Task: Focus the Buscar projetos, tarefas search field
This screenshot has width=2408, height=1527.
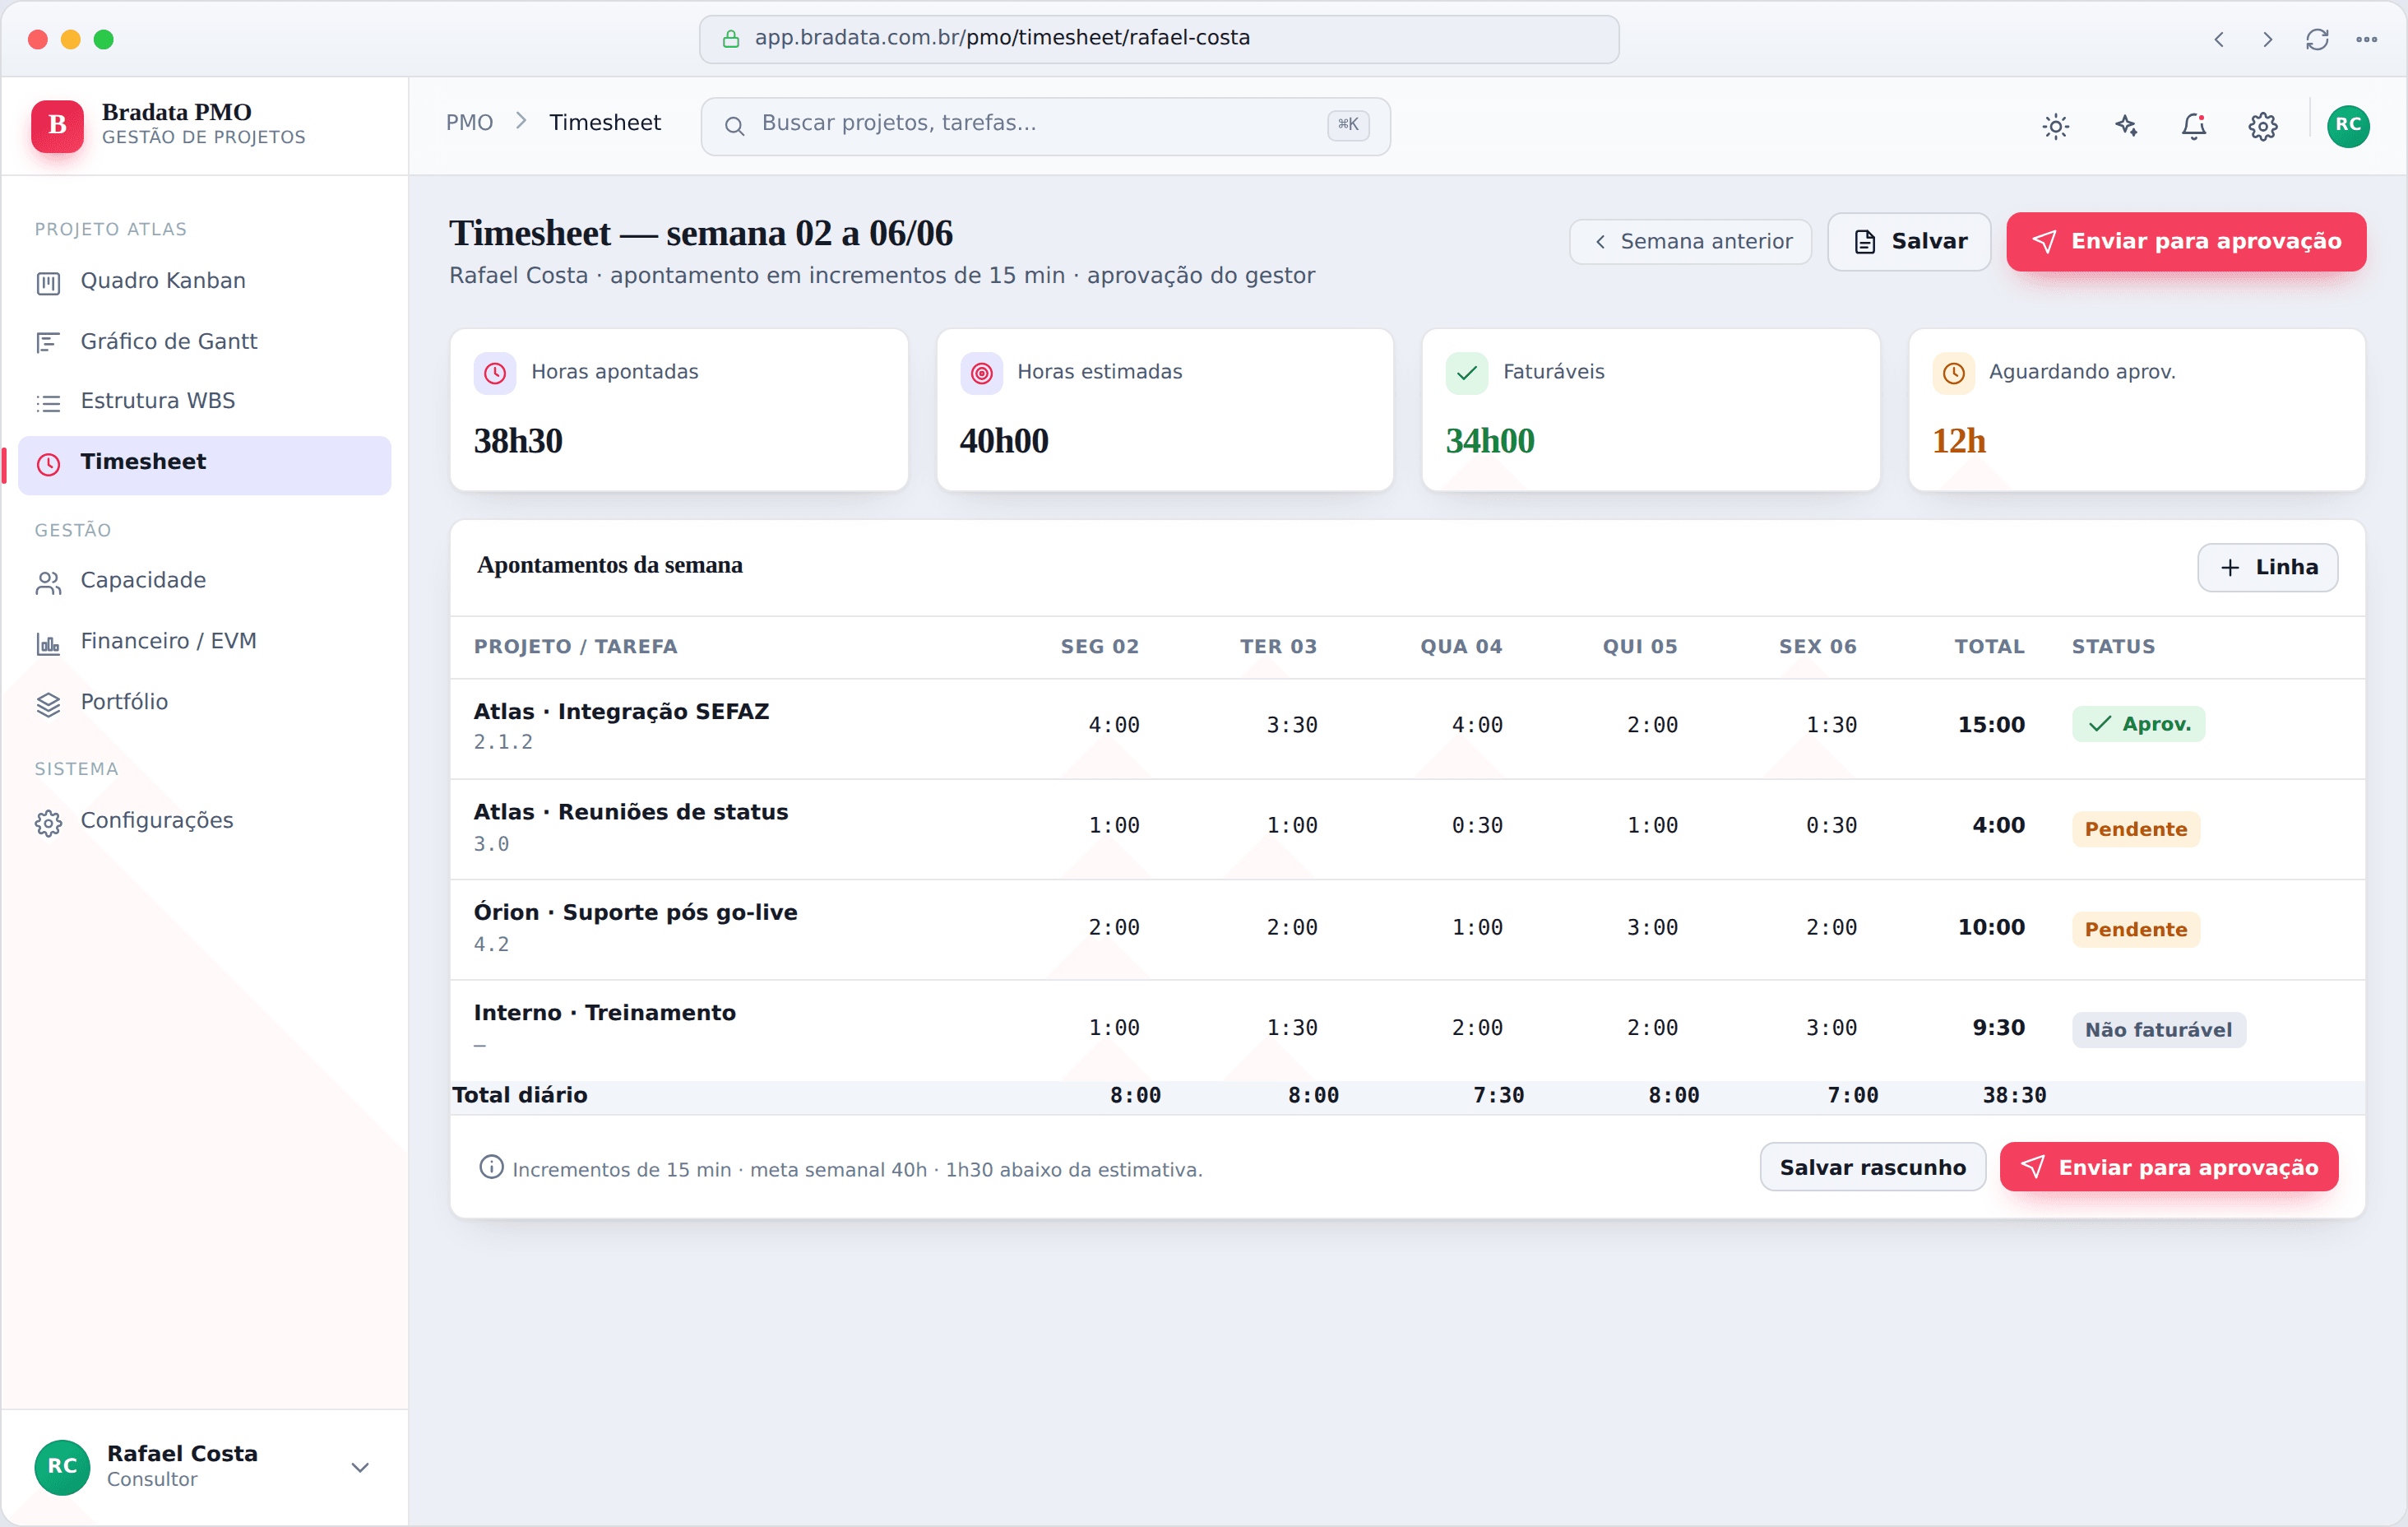Action: [x=1045, y=126]
